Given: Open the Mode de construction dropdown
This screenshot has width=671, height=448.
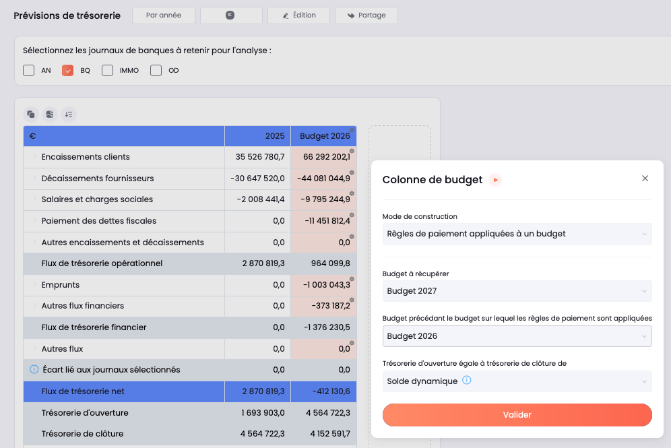Looking at the screenshot, I should coord(517,234).
